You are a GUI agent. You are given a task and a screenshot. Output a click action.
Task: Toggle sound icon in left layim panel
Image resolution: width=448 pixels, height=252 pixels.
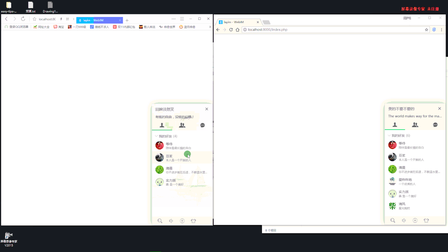click(x=171, y=221)
